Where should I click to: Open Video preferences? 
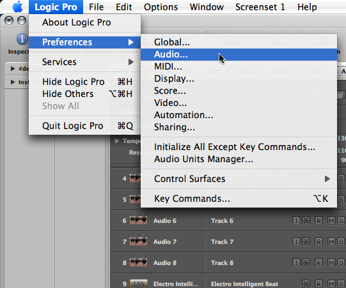pos(239,103)
